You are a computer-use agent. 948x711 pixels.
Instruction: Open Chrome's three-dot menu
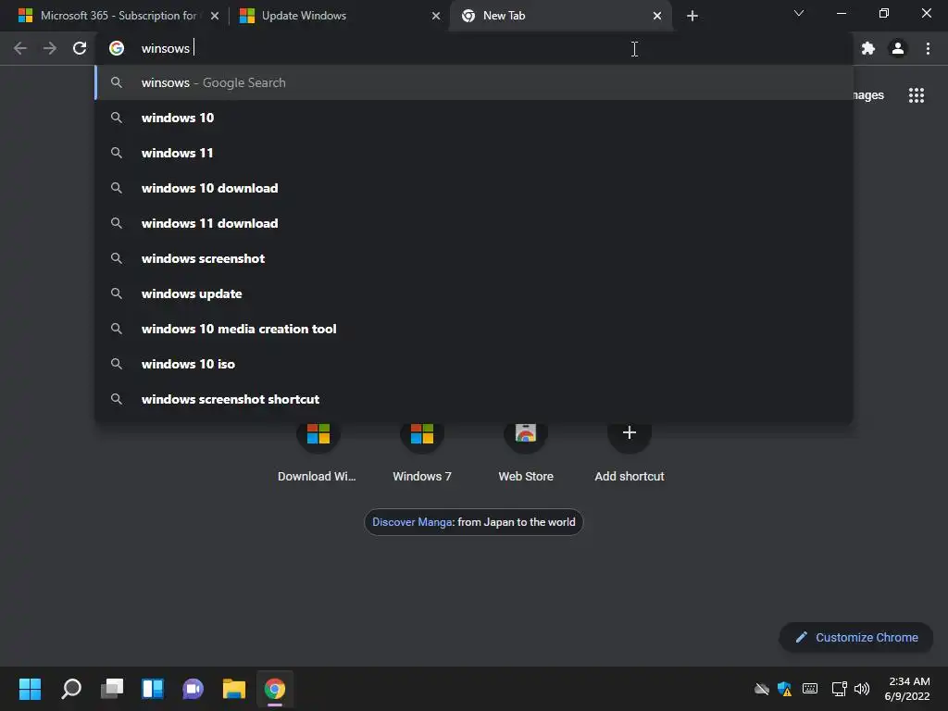[928, 48]
